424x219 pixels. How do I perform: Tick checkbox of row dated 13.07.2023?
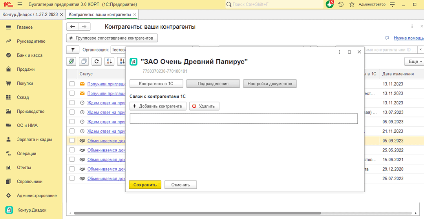coord(72,112)
